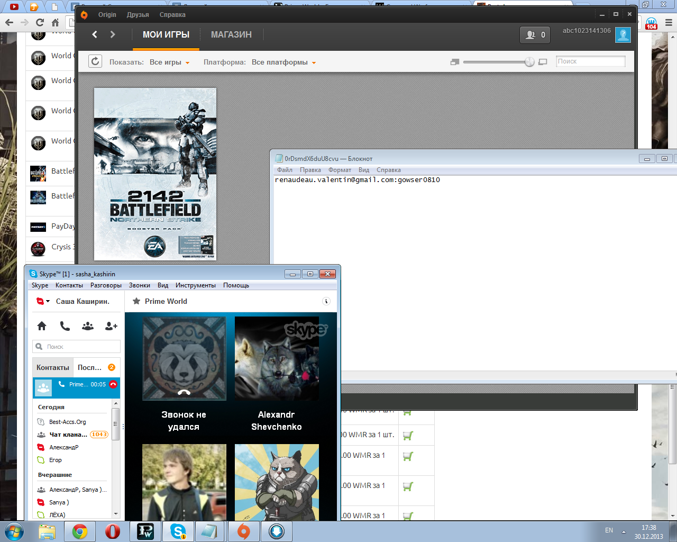Viewport: 677px width, 542px height.
Task: Click the EN language indicator in the taskbar
Action: pos(609,530)
